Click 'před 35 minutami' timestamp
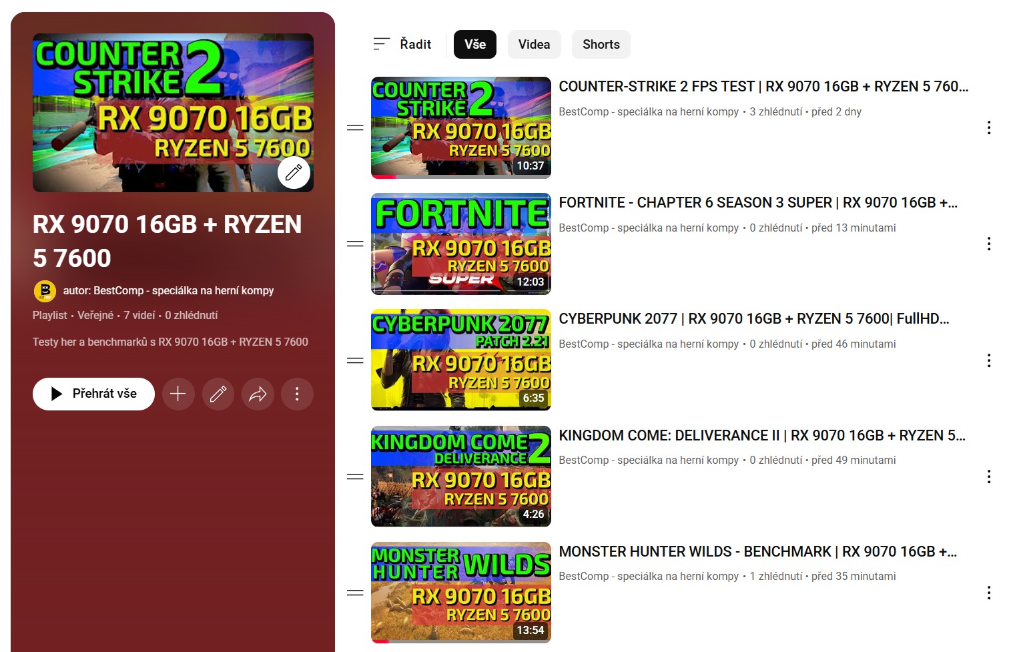Screen dimensions: 1023x652 coord(854,576)
